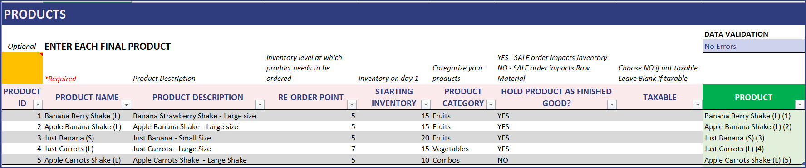Select the No Errors data validation cell
The width and height of the screenshot is (806, 168).
click(753, 46)
